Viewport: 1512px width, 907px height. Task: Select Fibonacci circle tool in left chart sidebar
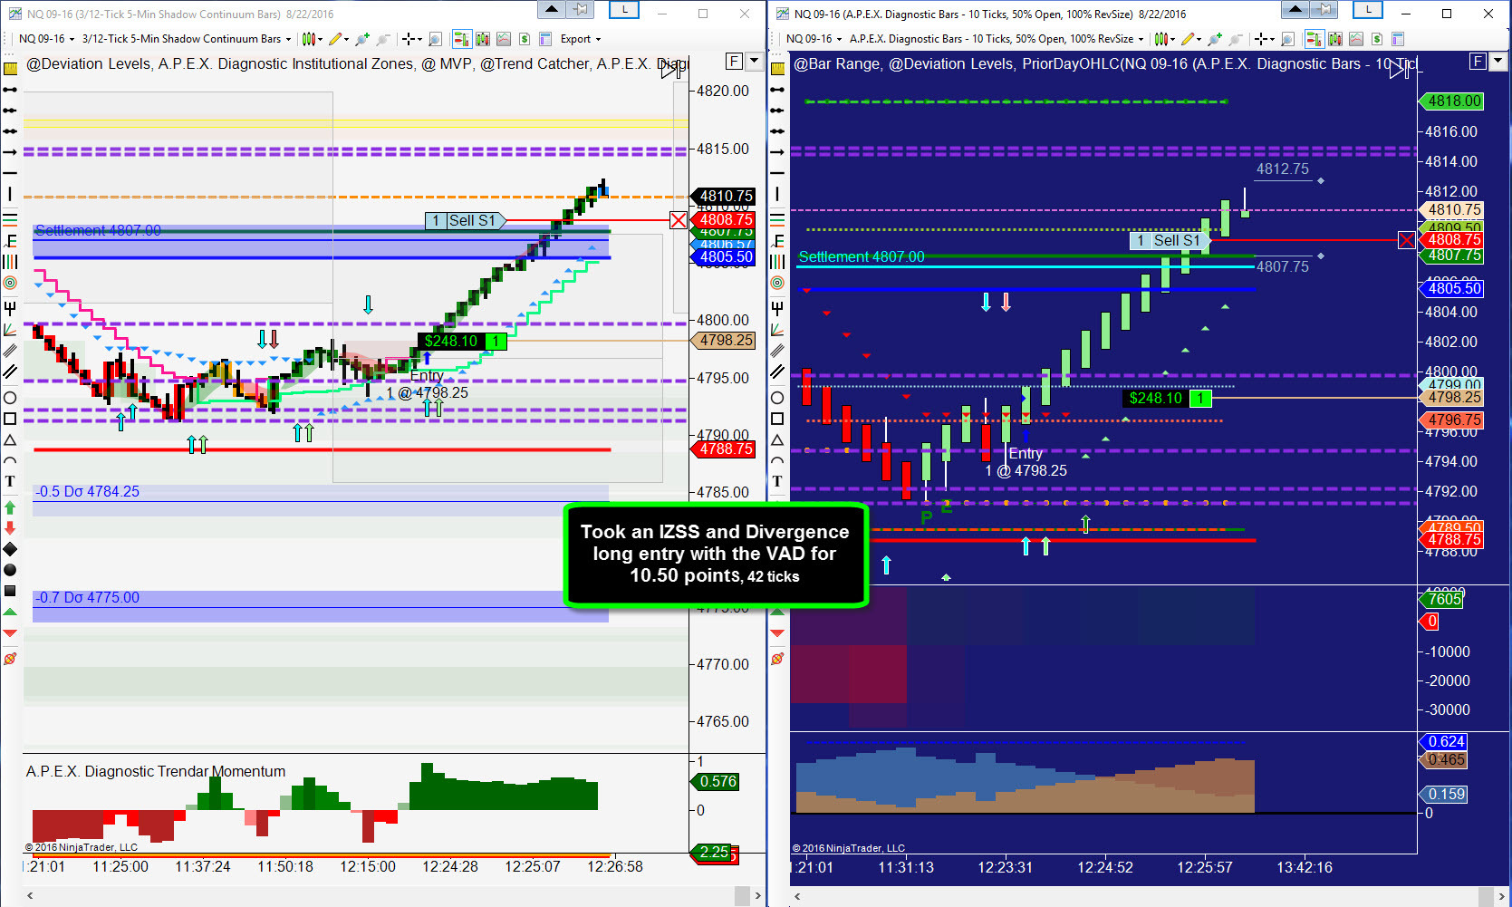click(11, 283)
